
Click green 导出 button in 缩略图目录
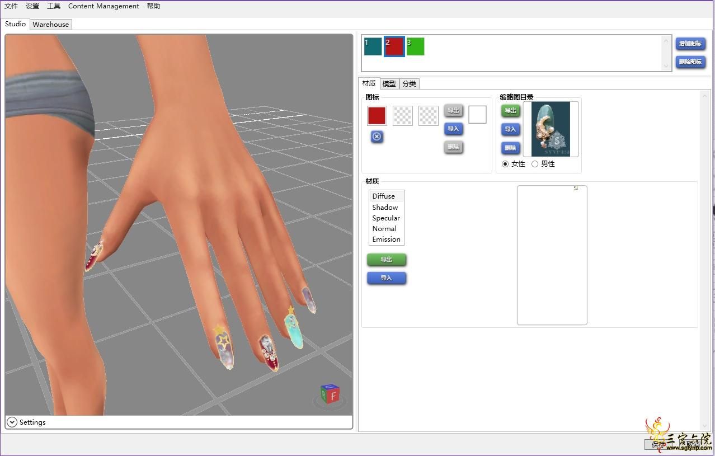[510, 111]
